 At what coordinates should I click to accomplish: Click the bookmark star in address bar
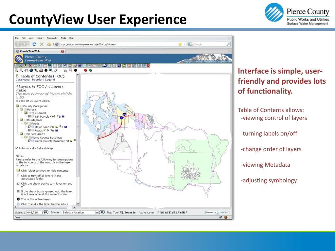point(180,44)
